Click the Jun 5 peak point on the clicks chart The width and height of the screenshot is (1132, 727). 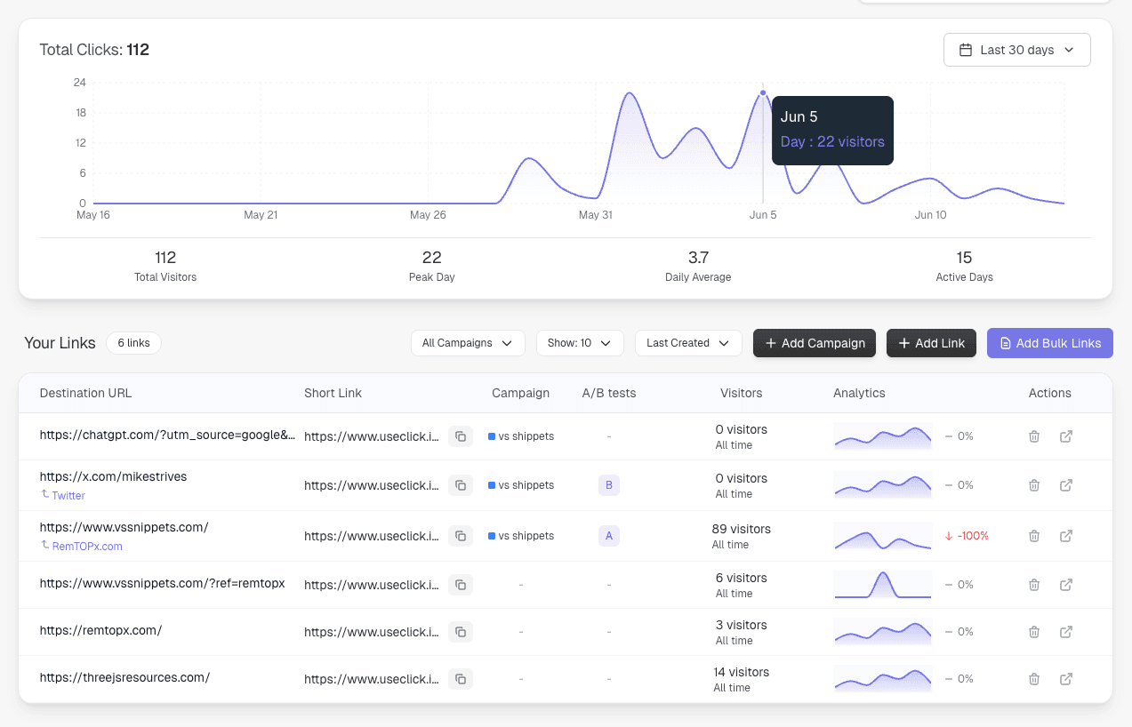(763, 92)
